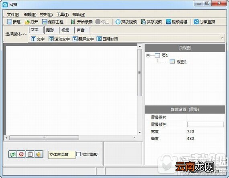Click the 宽度 value 720
This screenshot has width=229, height=178.
190,131
